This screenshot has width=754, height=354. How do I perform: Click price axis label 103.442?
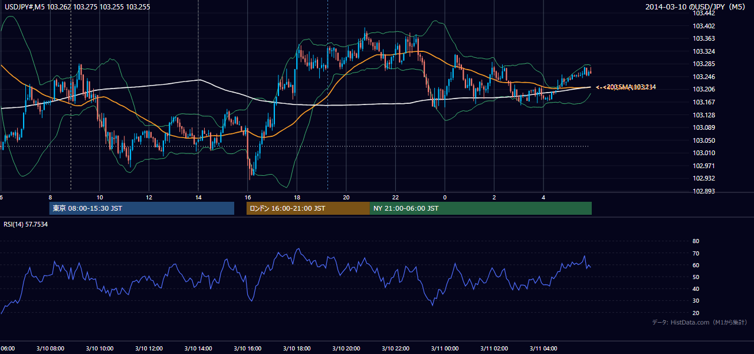click(x=704, y=13)
